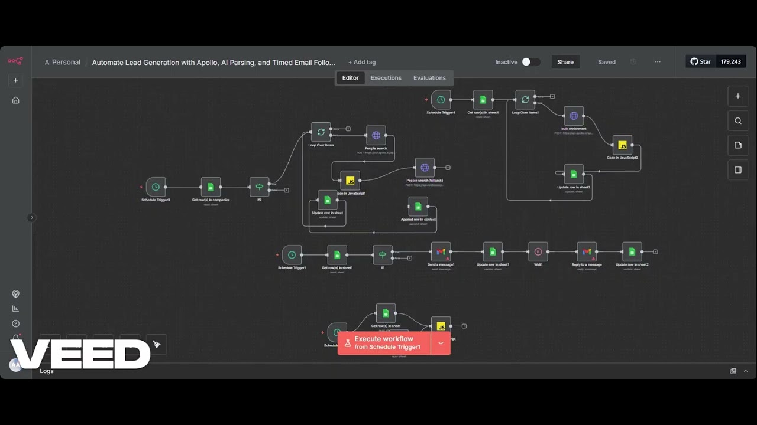Add a sticky note from right toolbar
The height and width of the screenshot is (425, 757).
tap(737, 145)
